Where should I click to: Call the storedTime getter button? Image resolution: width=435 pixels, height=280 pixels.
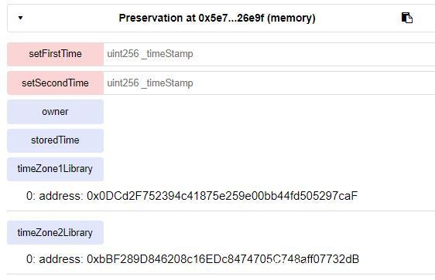[55, 140]
